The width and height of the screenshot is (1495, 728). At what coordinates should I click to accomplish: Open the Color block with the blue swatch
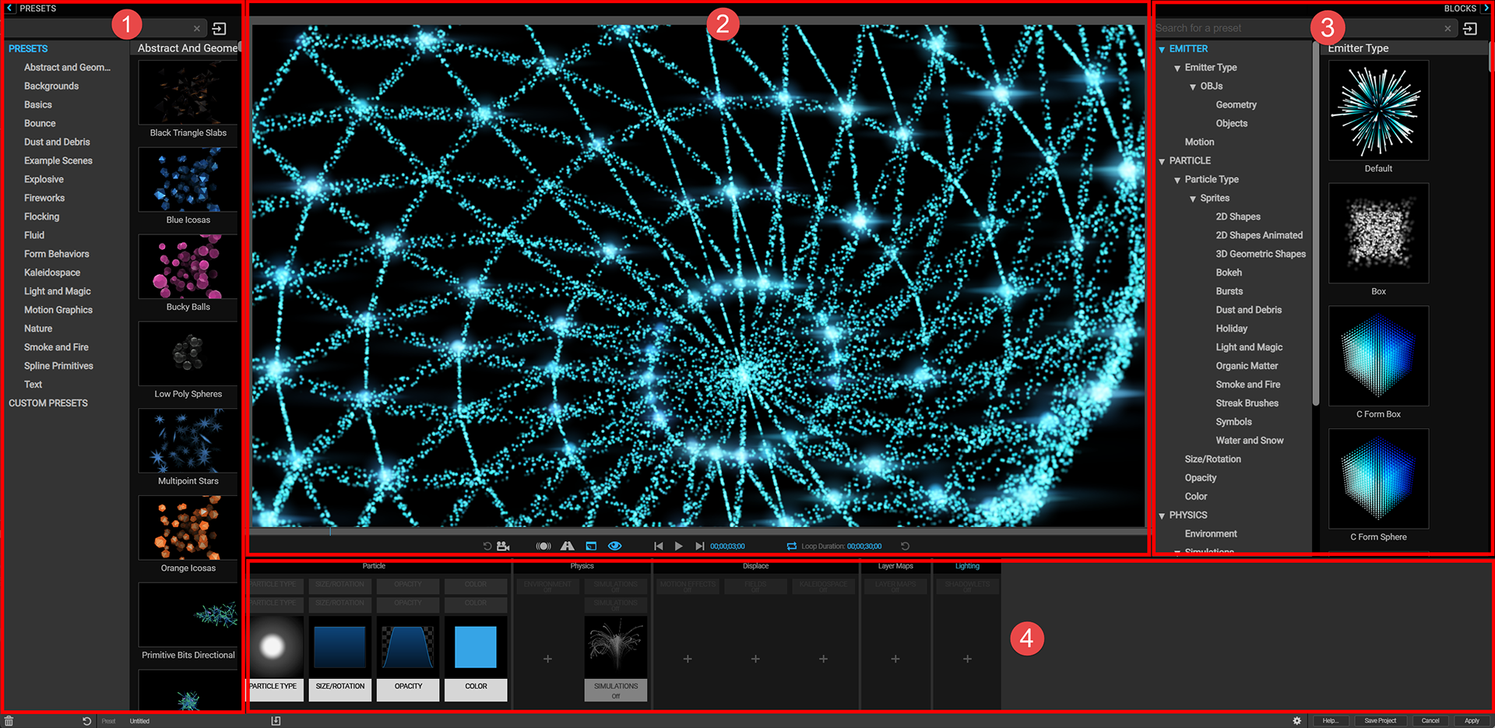[x=476, y=659]
